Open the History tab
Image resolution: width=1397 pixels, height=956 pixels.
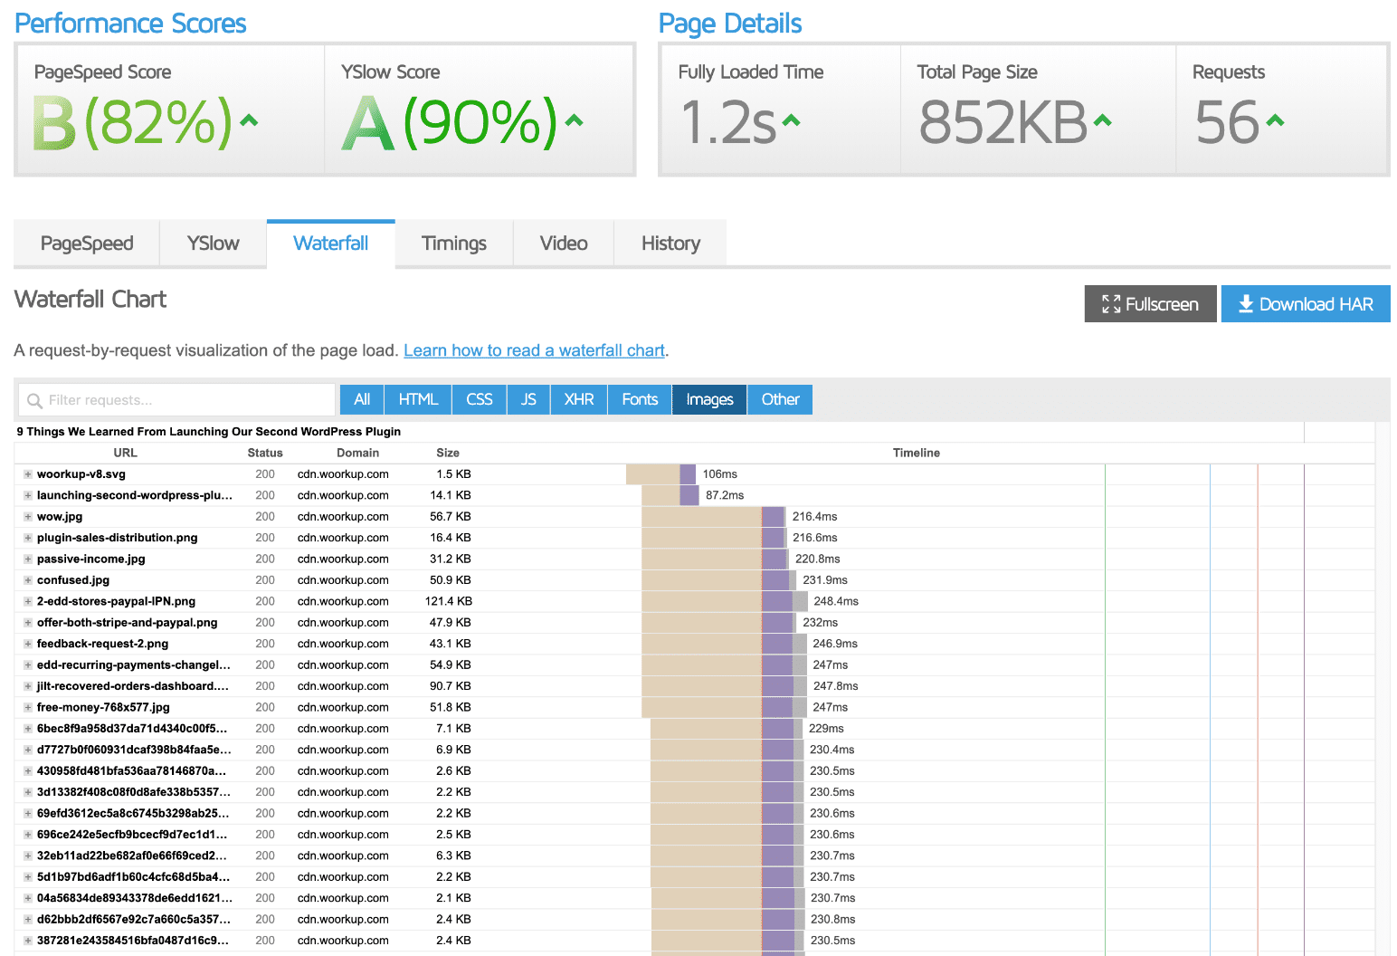670,244
